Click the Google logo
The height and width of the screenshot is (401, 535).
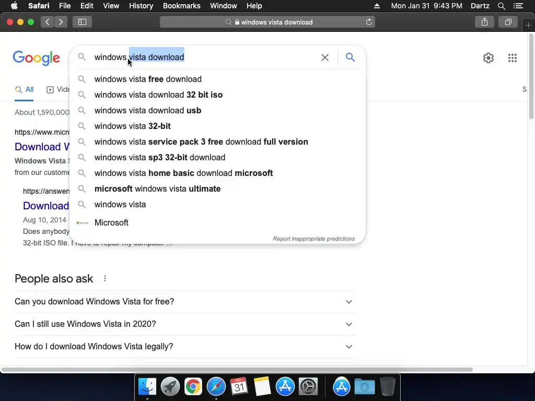point(37,58)
